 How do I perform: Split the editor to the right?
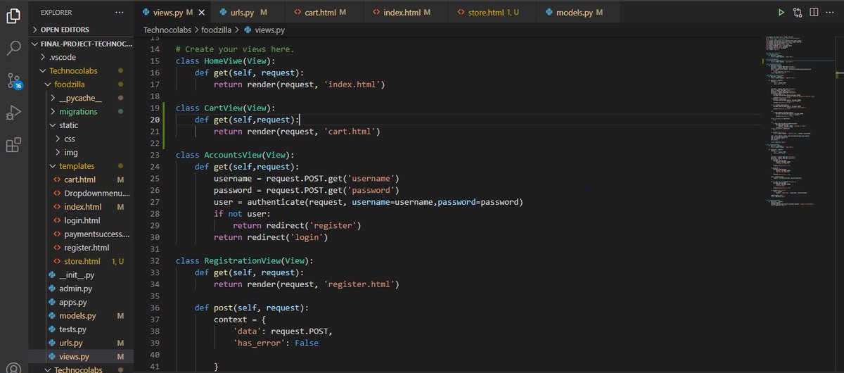[x=814, y=12]
